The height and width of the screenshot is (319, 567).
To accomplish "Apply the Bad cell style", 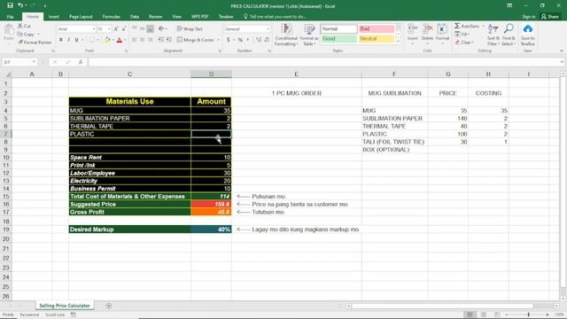I will tap(376, 29).
